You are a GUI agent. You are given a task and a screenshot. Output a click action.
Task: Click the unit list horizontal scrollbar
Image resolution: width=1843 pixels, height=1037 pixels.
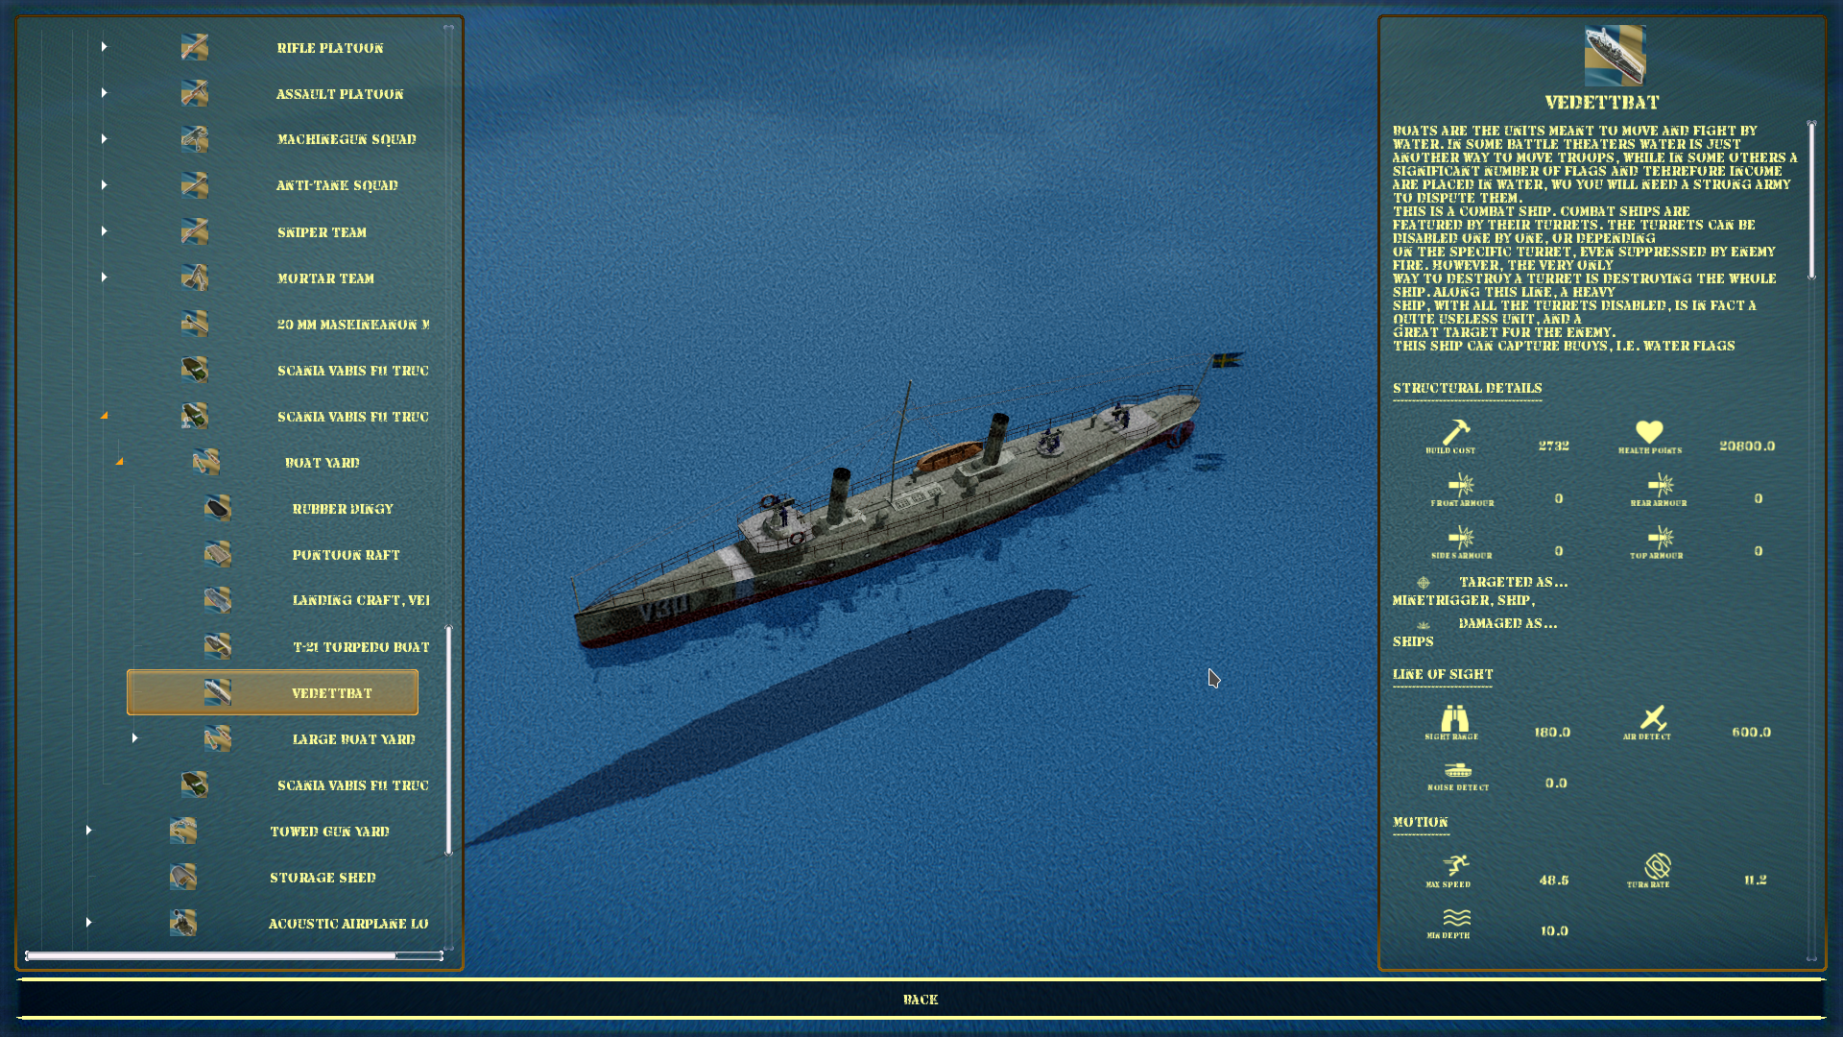(233, 955)
